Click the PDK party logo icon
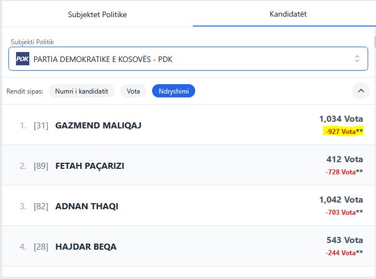376x279 pixels. 23,59
